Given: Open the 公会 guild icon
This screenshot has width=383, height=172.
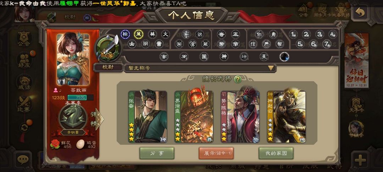Looking at the screenshot, I should coord(24,39).
